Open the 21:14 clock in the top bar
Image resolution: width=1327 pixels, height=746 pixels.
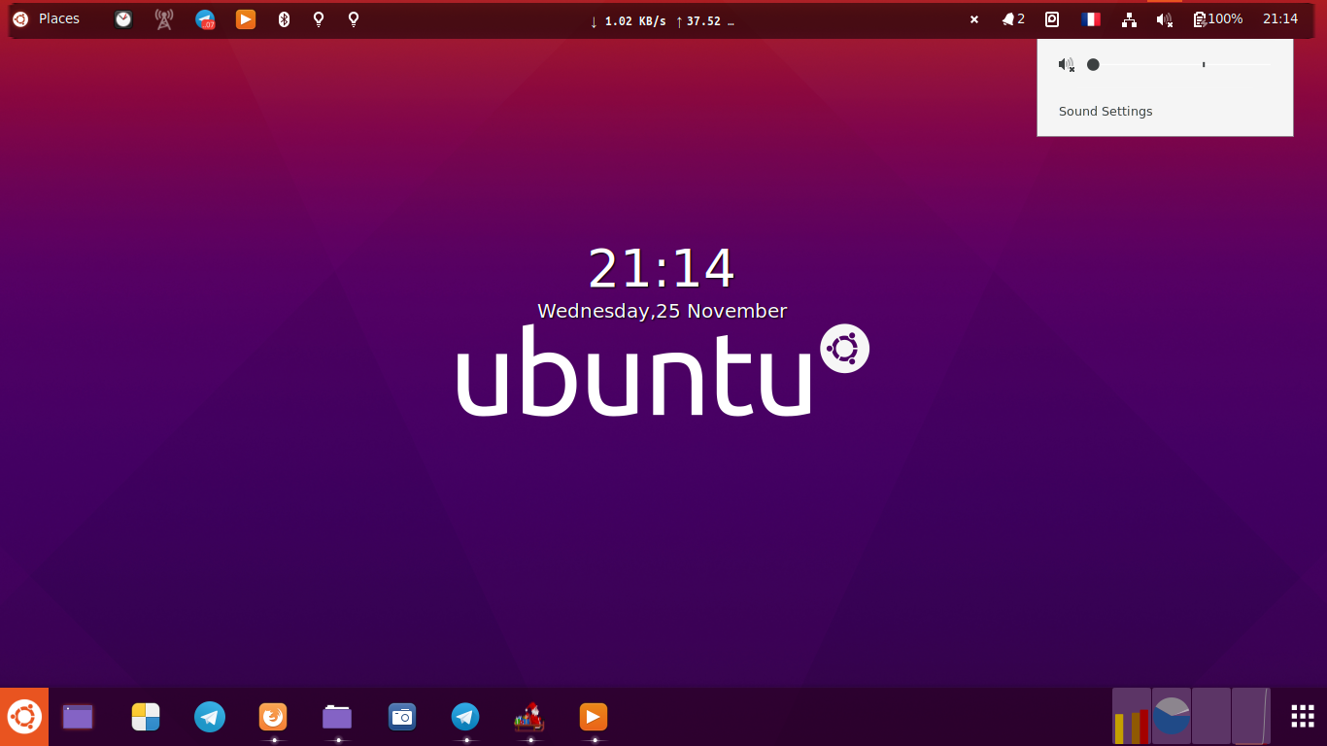pos(1280,19)
